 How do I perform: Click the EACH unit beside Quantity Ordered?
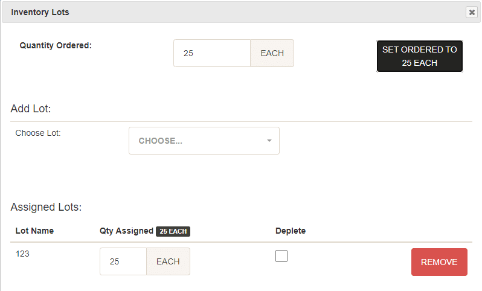pos(272,53)
